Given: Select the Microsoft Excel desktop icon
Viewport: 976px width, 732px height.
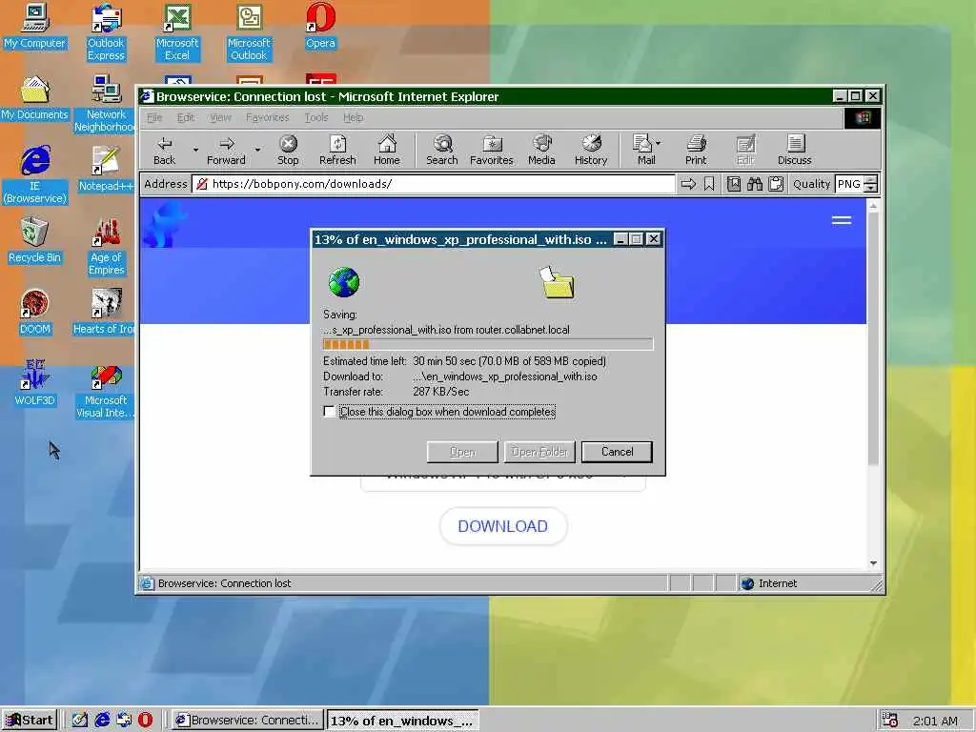Looking at the screenshot, I should pos(177,32).
